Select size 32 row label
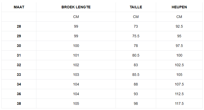Screen dimensions: 204x110 coord(19,65)
